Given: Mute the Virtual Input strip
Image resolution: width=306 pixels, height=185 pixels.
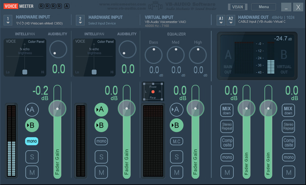Looking at the screenshot, I should tap(177, 172).
